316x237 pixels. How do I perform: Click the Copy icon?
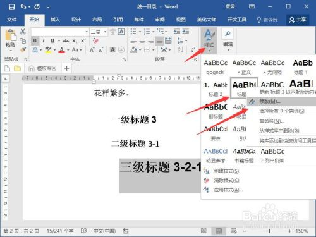pyautogui.click(x=23, y=40)
